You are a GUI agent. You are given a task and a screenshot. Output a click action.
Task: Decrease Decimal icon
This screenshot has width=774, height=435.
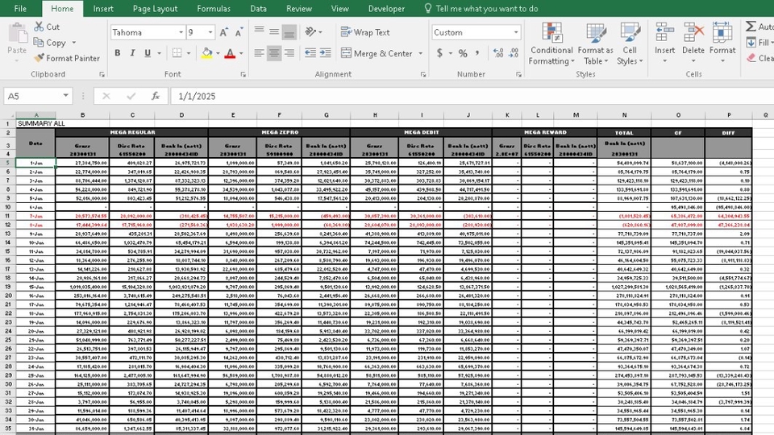(x=514, y=53)
